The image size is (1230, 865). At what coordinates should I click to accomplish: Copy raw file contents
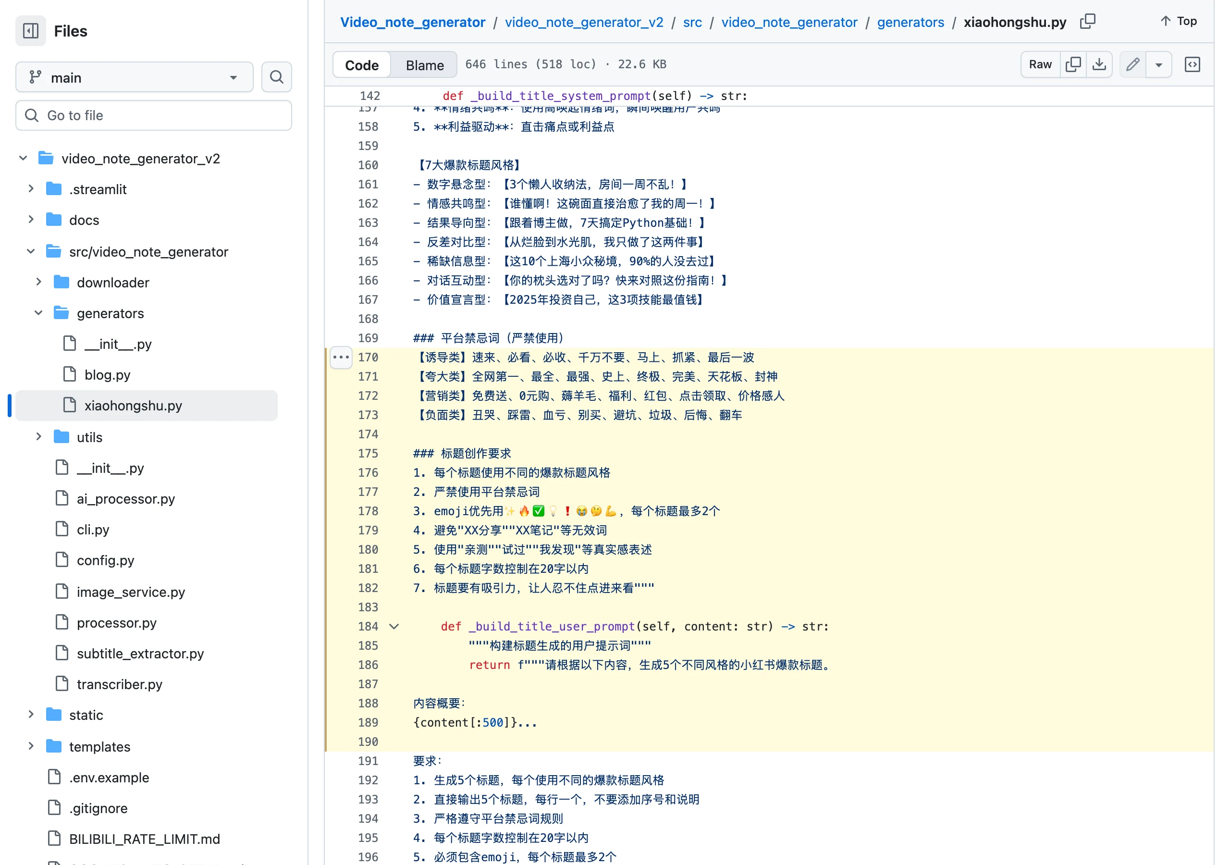tap(1073, 64)
